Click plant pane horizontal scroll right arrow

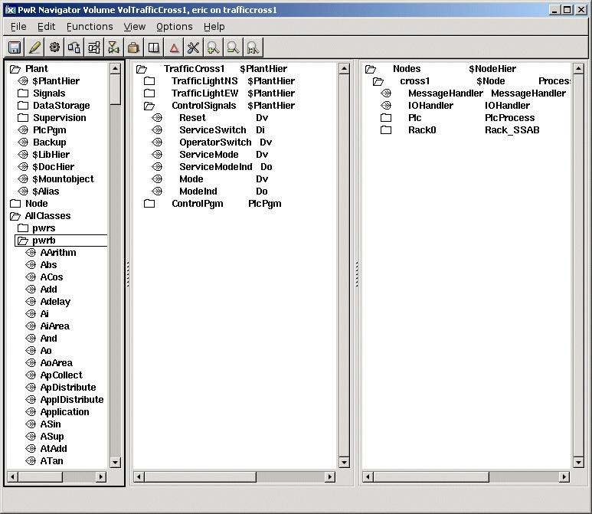[x=329, y=477]
